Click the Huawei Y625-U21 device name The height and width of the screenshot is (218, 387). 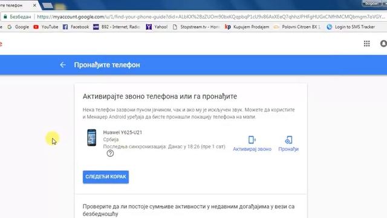123,133
